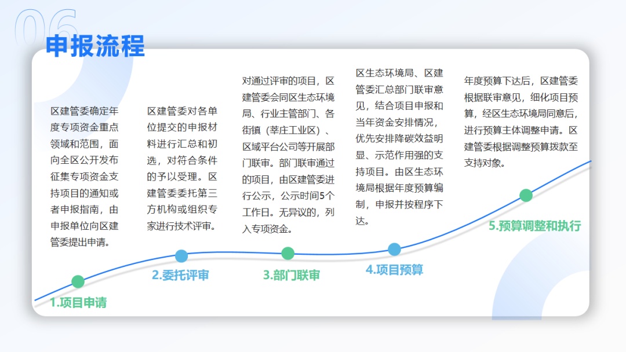Click the green dot above 5.预算调整和执行
The width and height of the screenshot is (626, 352).
(x=526, y=196)
